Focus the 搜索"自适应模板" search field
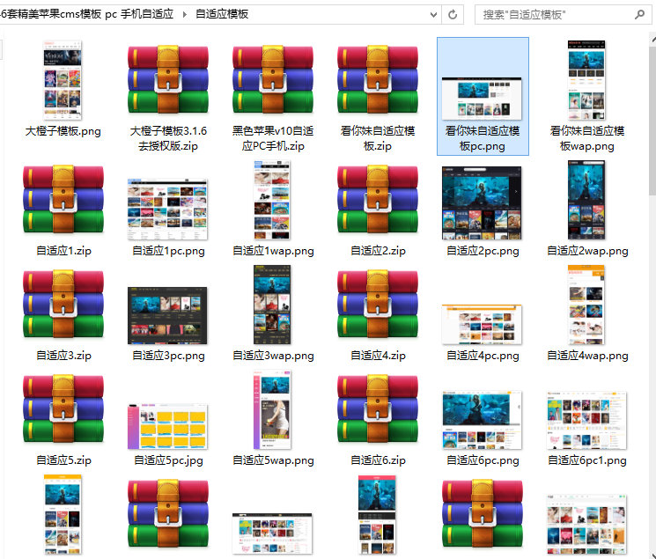The width and height of the screenshot is (656, 559). pos(563,15)
